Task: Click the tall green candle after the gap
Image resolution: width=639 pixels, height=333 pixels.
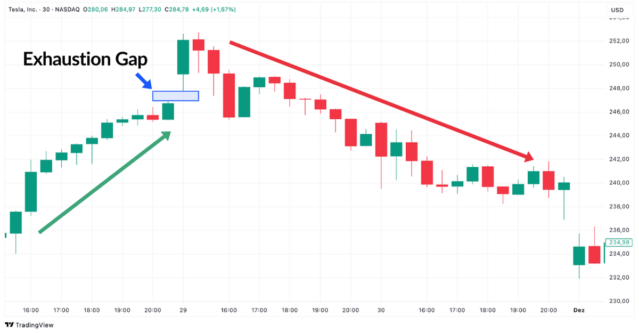Action: coord(183,57)
